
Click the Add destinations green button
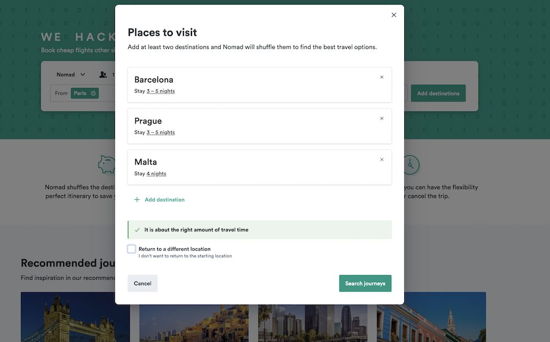pyautogui.click(x=438, y=93)
